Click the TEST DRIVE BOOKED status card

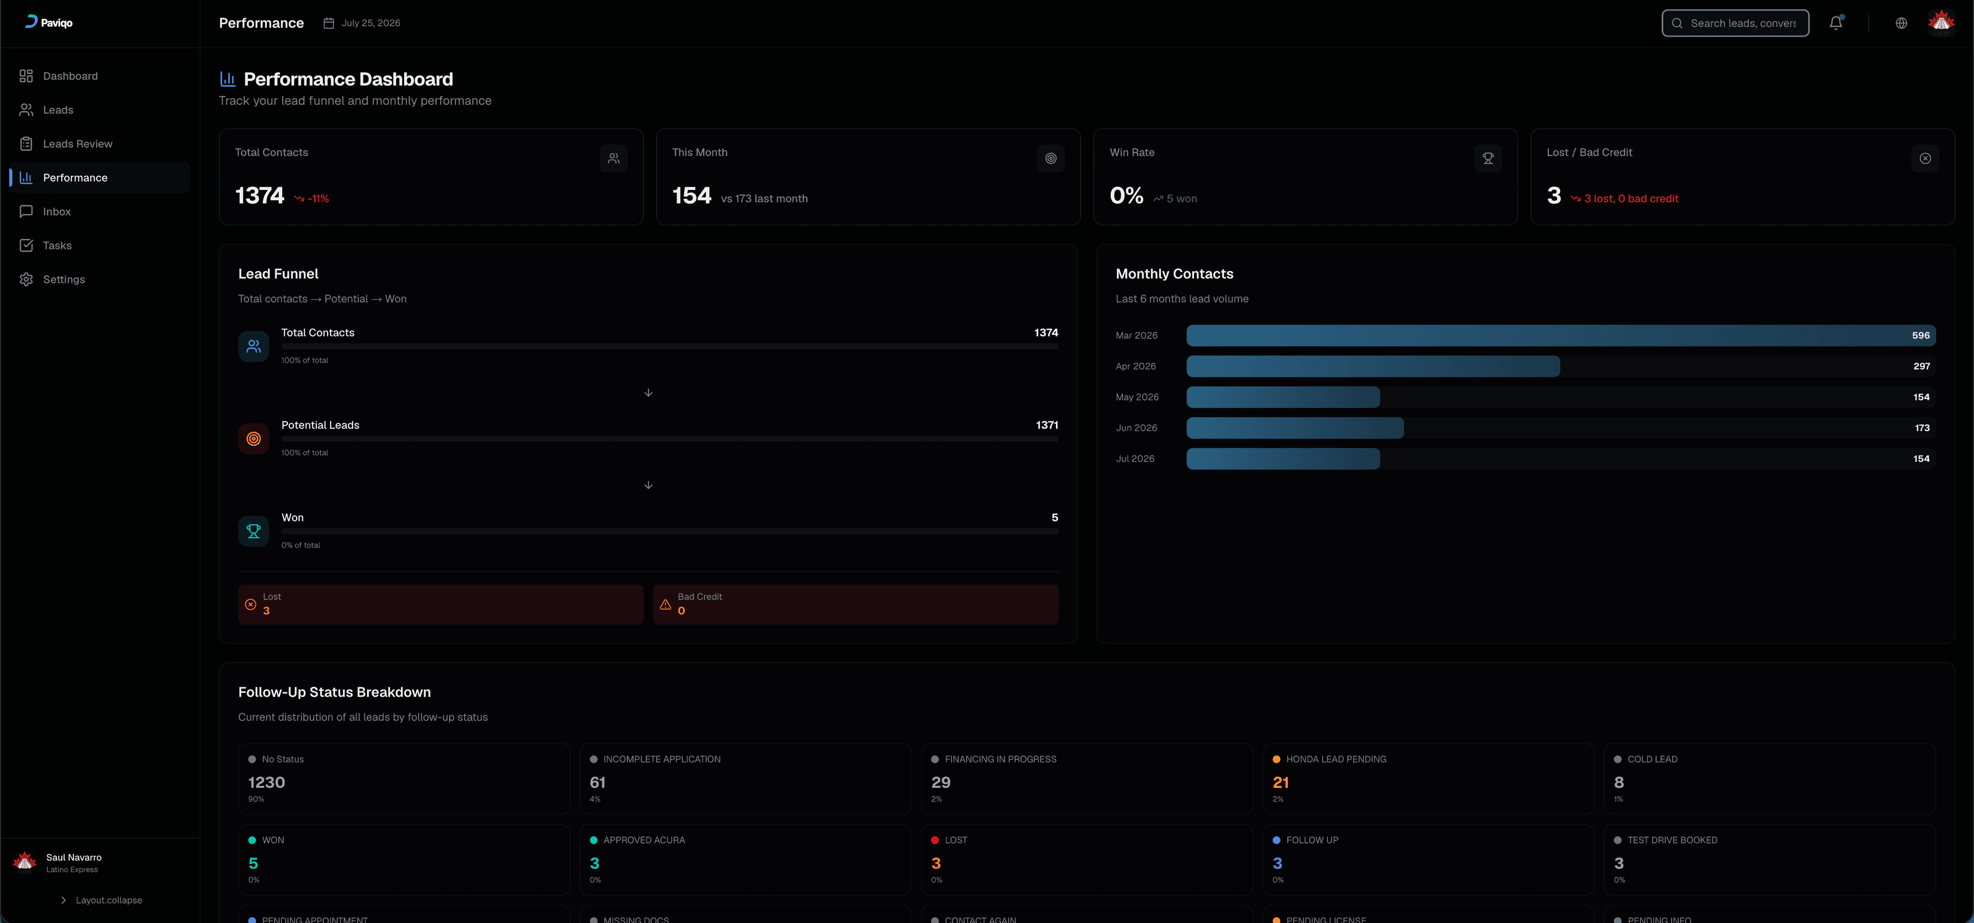point(1770,859)
